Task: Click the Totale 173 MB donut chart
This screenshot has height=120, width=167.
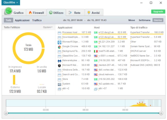Action: (29, 48)
